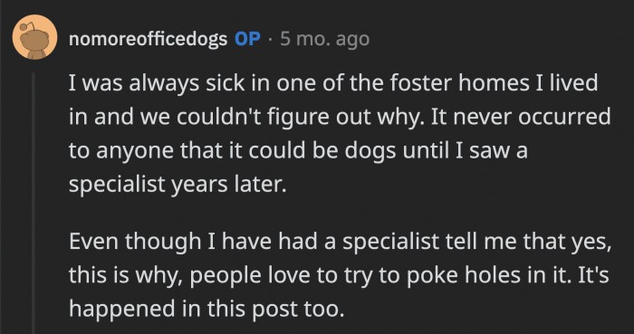
Task: Click the line "specialist years later."
Action: [x=178, y=185]
